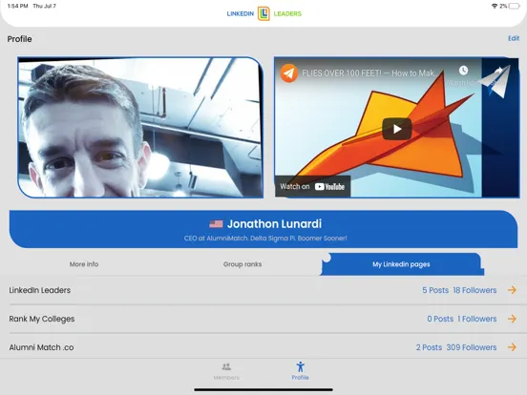527x395 pixels.
Task: Tap the Wi-Fi status icon
Action: 495,6
